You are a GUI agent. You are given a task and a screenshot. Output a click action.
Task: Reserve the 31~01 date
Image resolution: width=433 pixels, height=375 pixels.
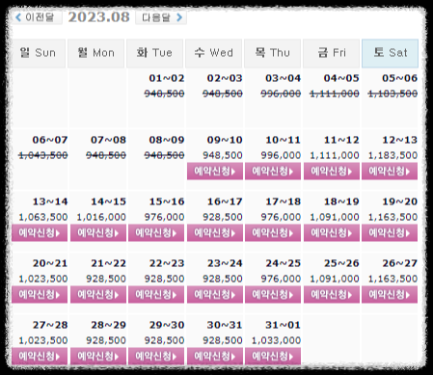pos(273,356)
